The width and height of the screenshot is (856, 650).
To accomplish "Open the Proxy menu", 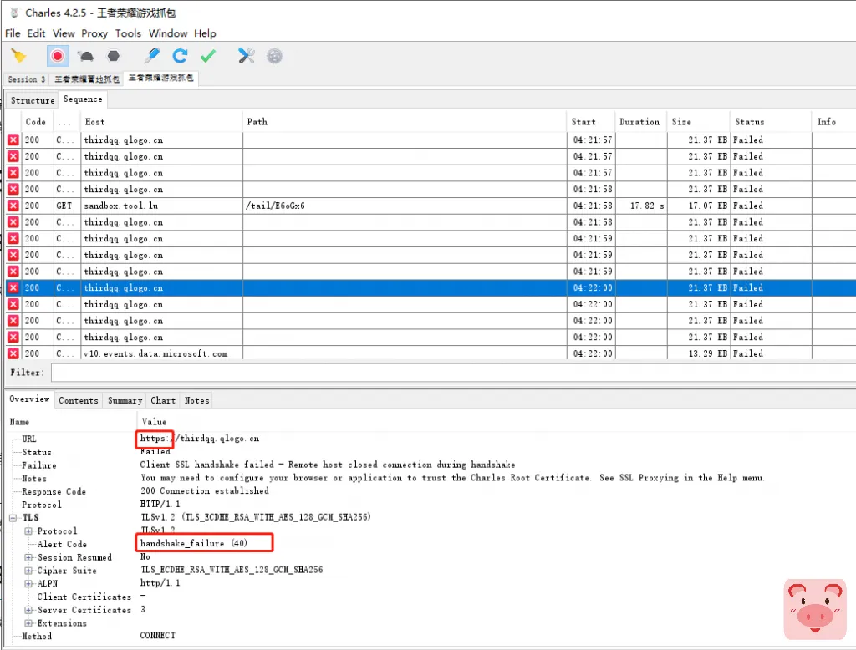I will [x=94, y=33].
